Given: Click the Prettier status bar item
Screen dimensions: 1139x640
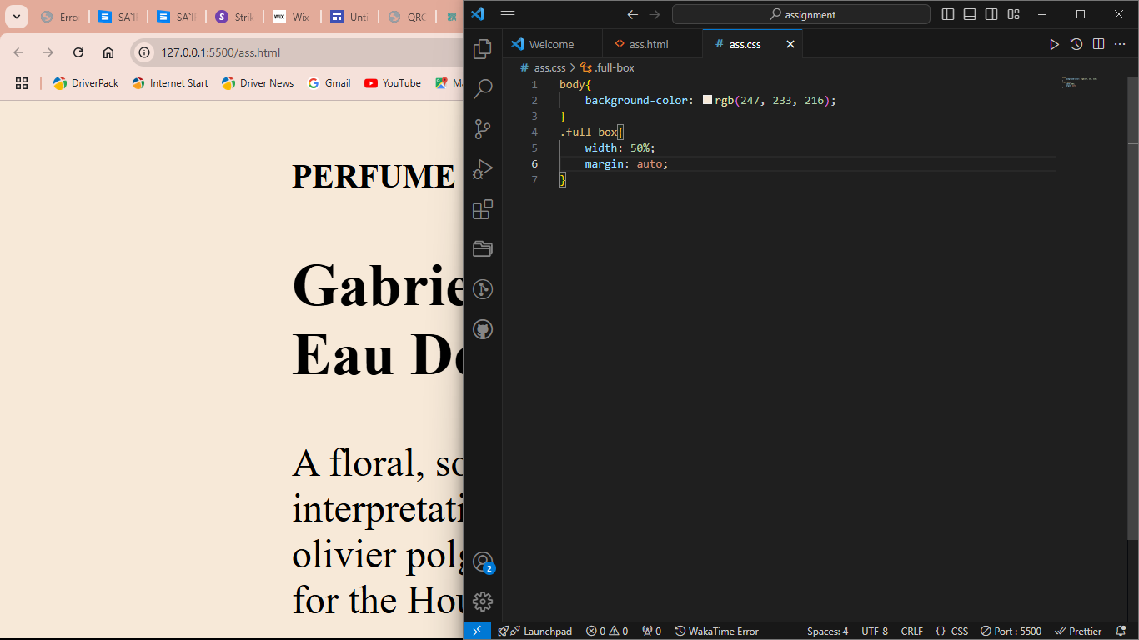Looking at the screenshot, I should 1078,631.
